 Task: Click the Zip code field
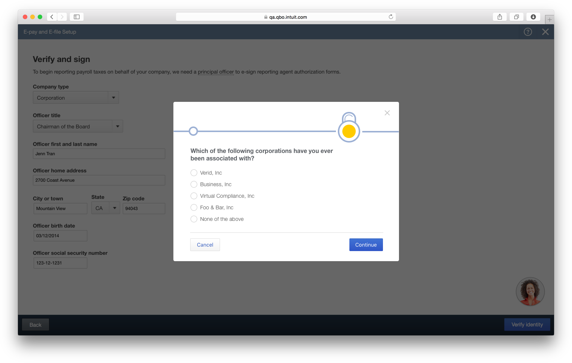(144, 209)
